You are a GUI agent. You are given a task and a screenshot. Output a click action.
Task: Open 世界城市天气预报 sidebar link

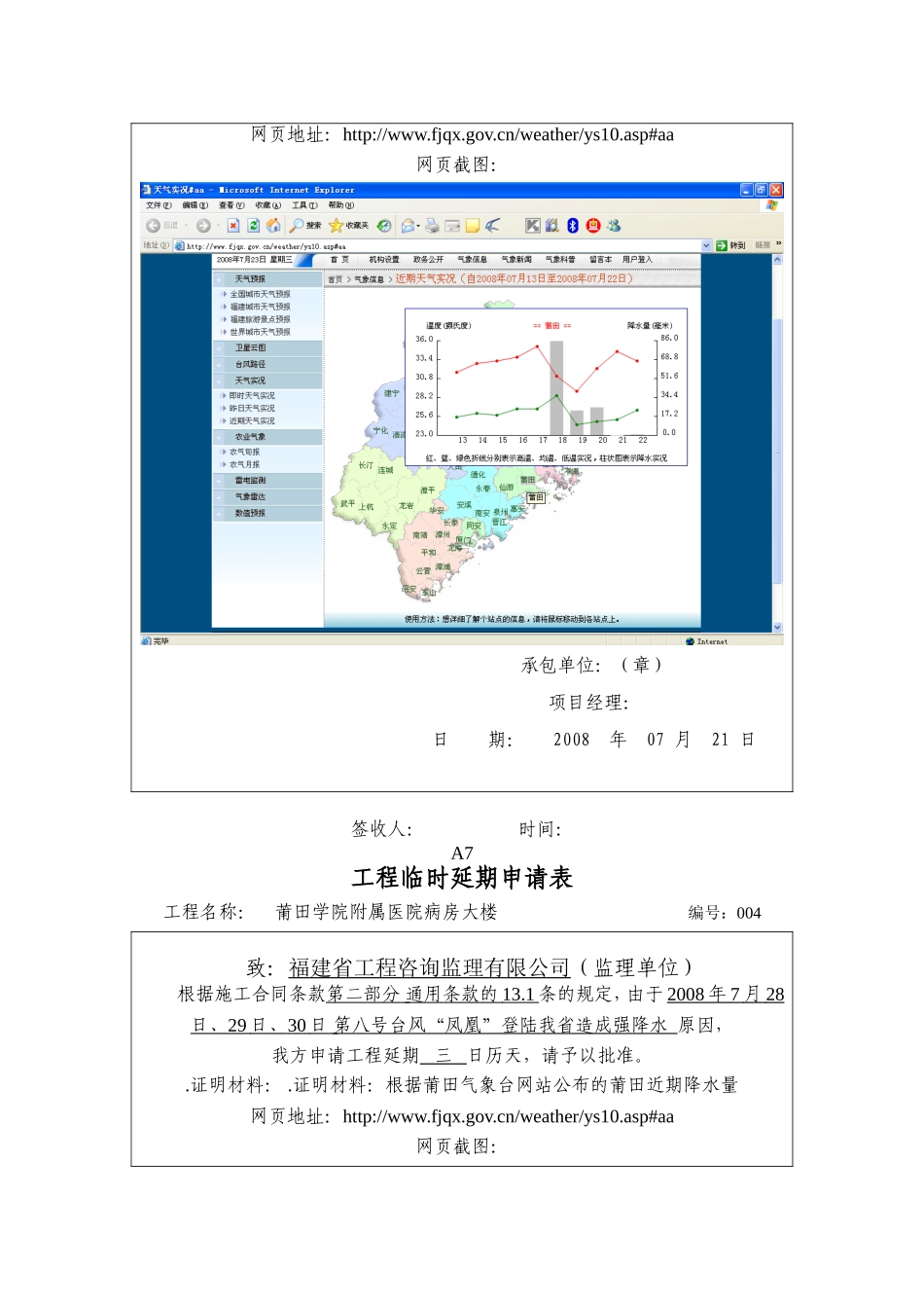coord(260,332)
